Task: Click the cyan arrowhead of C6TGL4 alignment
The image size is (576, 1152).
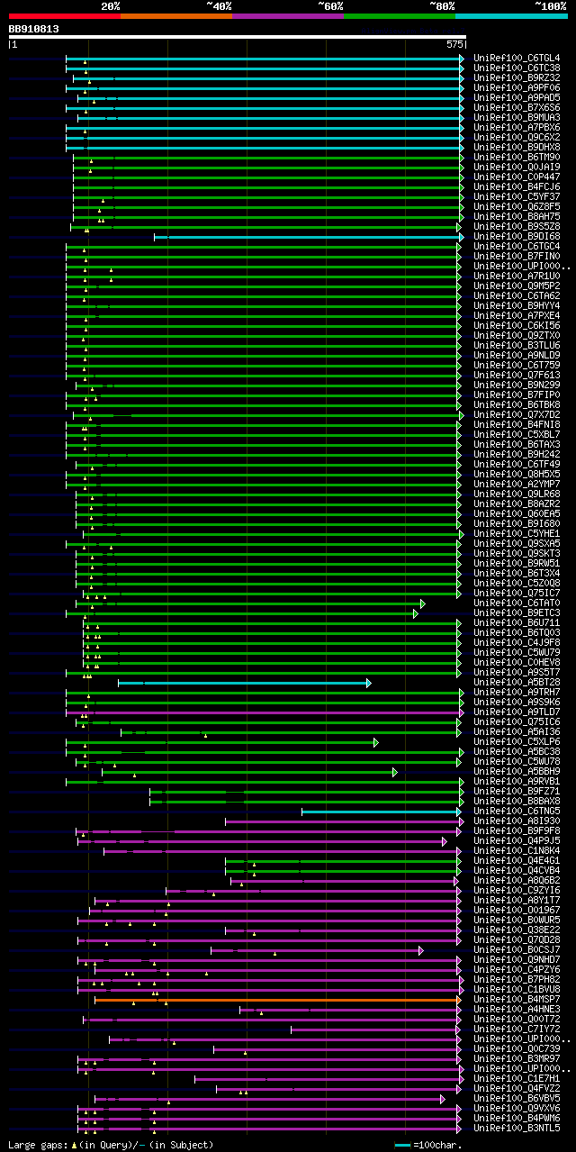Action: [x=463, y=59]
